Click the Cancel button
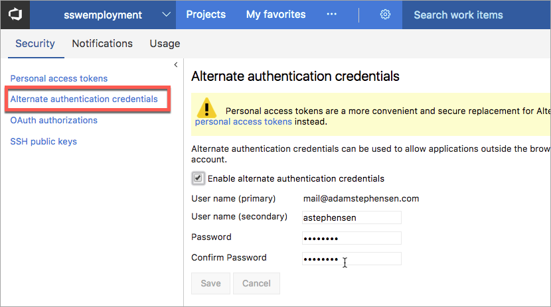 256,283
